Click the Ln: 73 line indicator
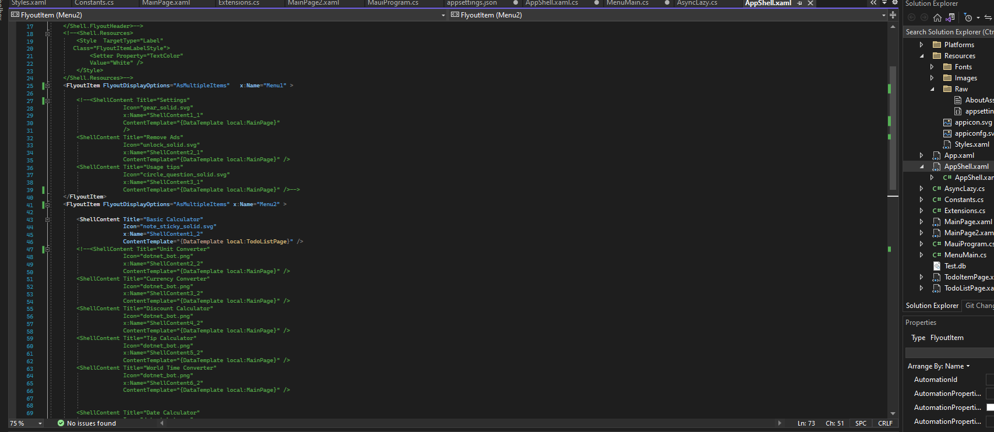 806,423
